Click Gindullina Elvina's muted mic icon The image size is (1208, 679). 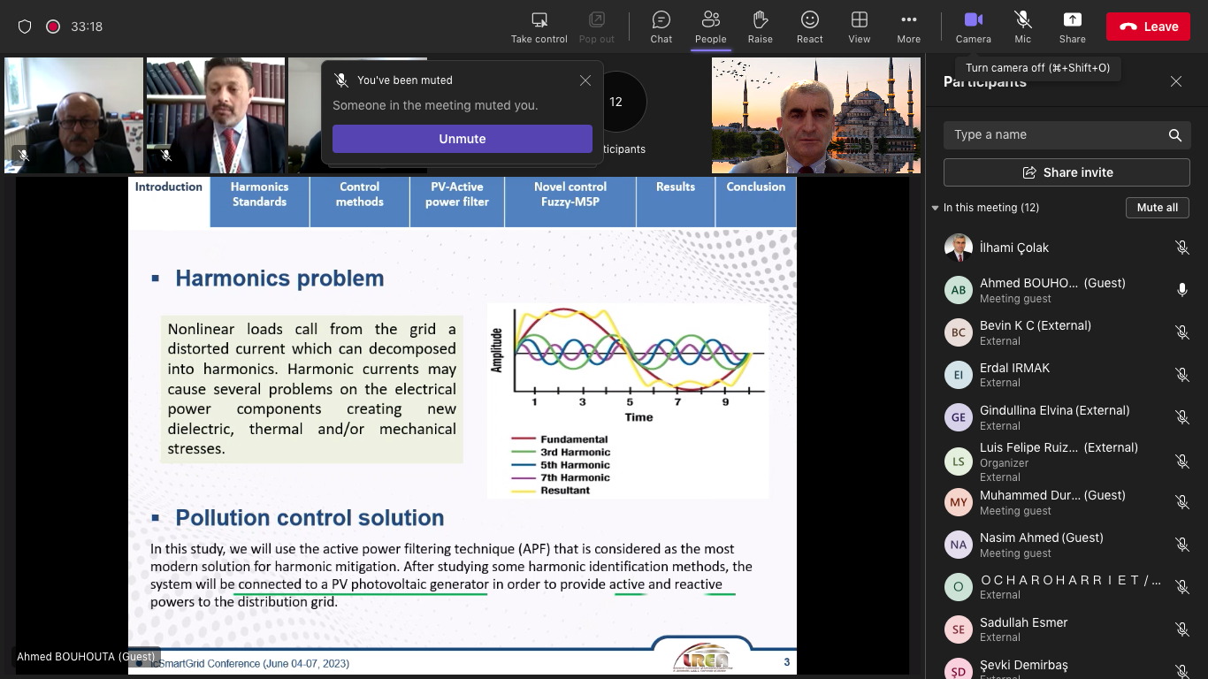point(1181,417)
